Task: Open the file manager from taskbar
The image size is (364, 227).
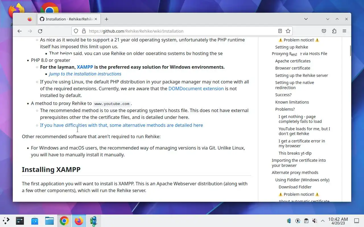Action: pyautogui.click(x=49, y=221)
